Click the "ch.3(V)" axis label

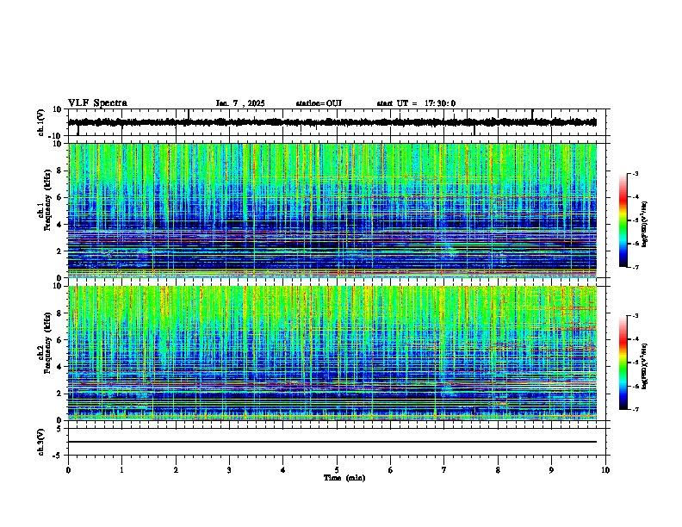point(41,442)
